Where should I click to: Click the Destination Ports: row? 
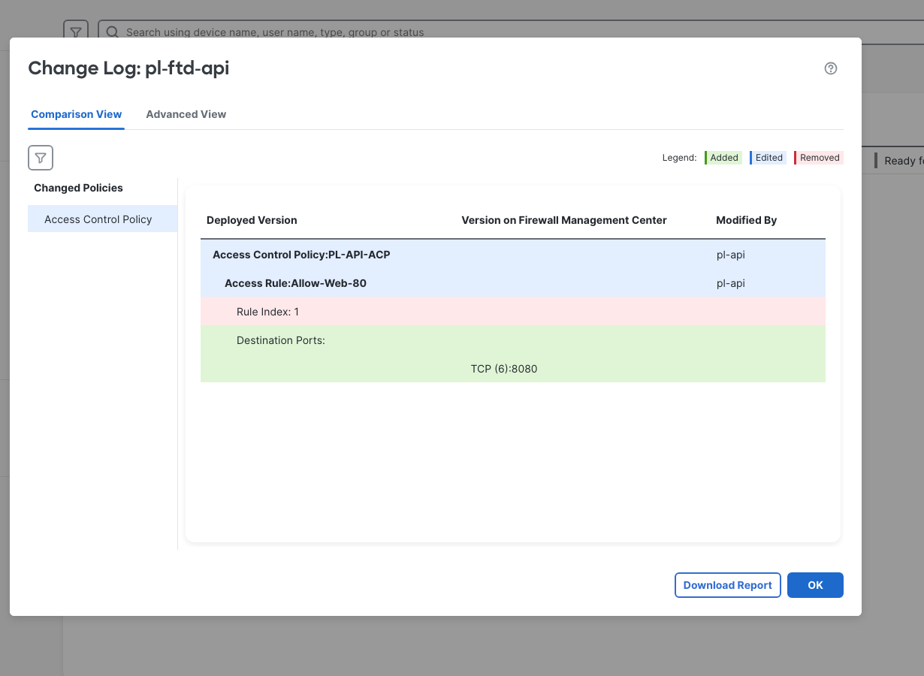pos(513,340)
